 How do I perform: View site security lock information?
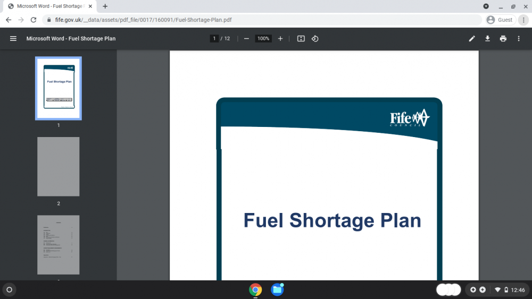[x=49, y=20]
